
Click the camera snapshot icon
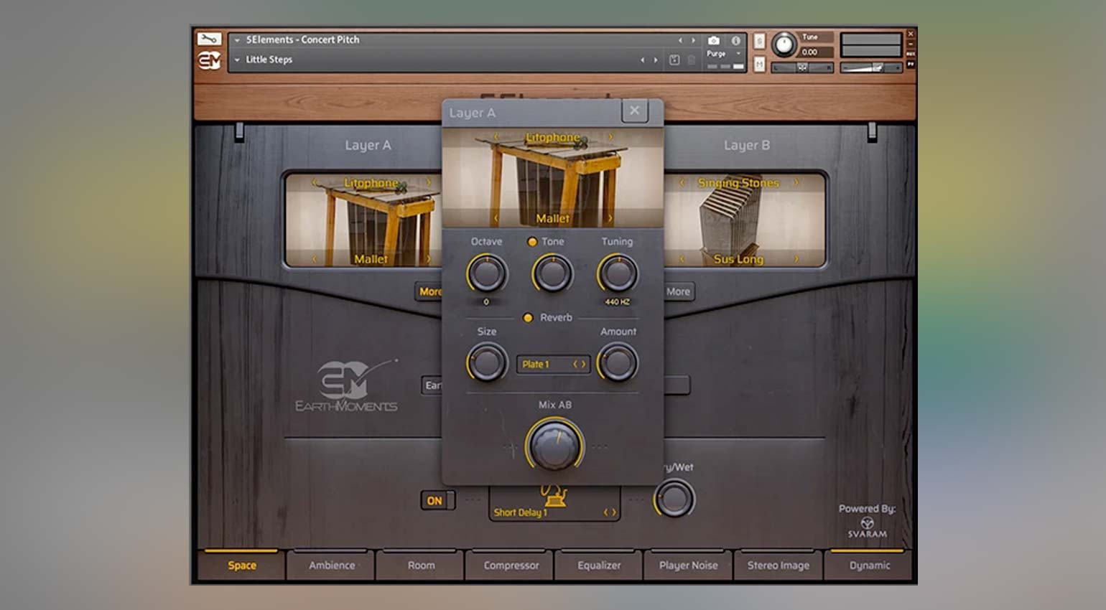pos(713,40)
